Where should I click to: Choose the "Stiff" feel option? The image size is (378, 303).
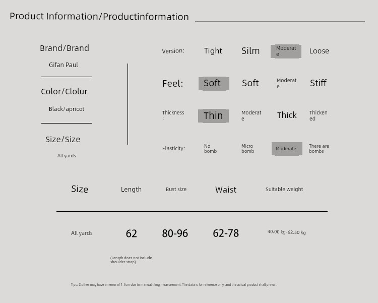pos(318,83)
